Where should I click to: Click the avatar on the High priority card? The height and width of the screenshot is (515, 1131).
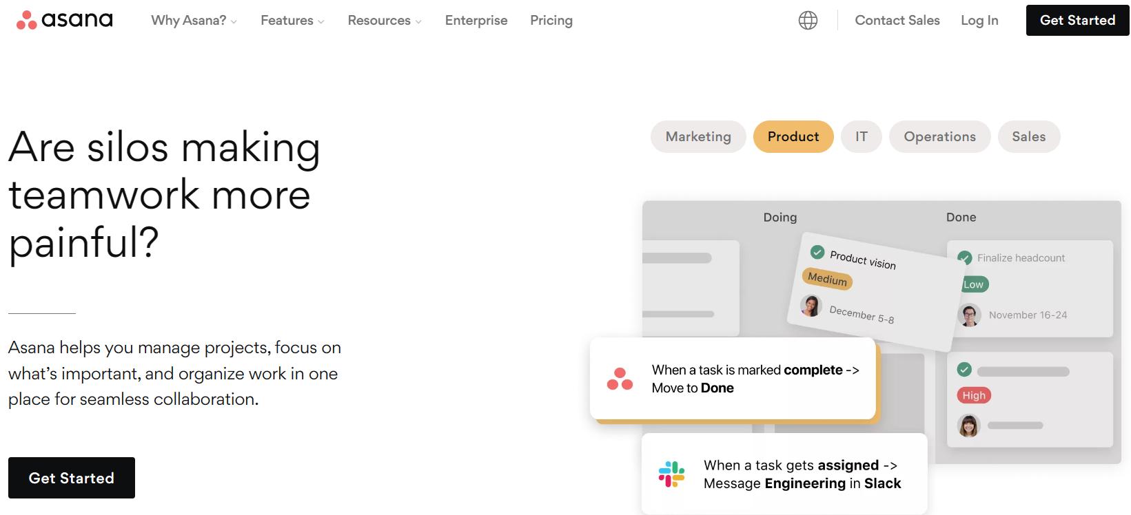point(969,425)
